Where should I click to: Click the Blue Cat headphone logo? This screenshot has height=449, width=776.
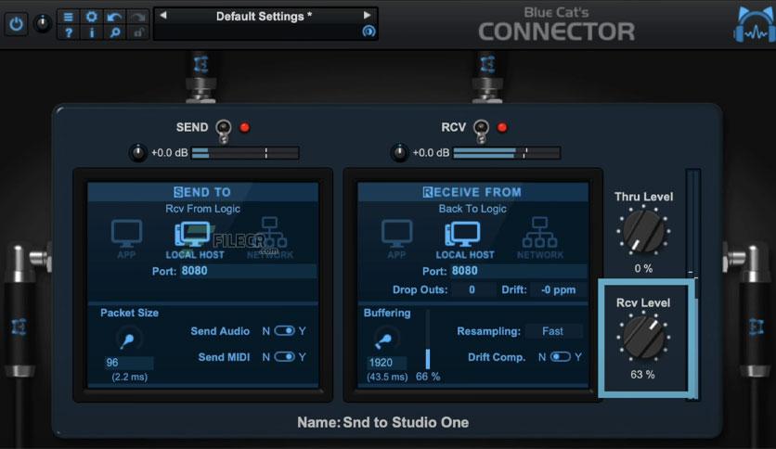tap(753, 25)
